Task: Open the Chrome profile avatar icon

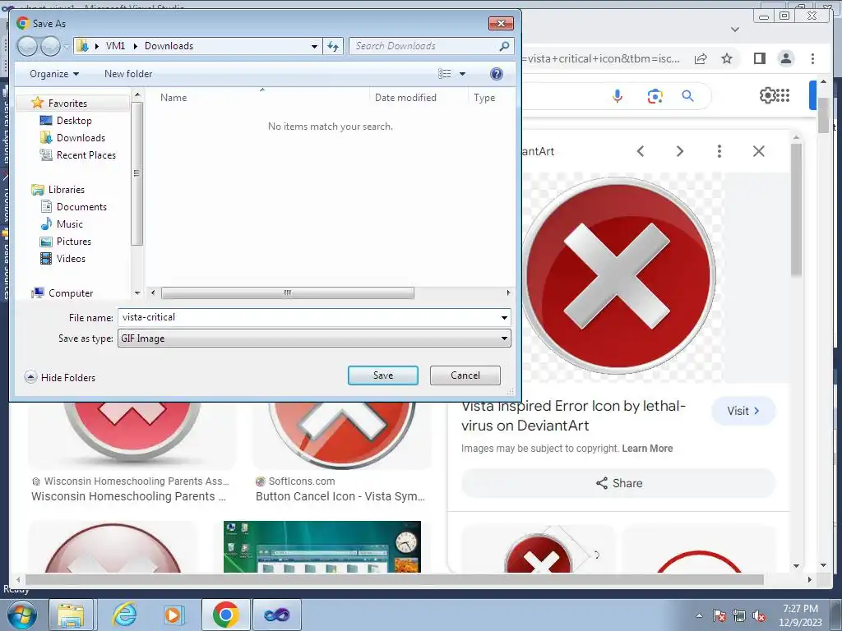Action: [x=785, y=58]
